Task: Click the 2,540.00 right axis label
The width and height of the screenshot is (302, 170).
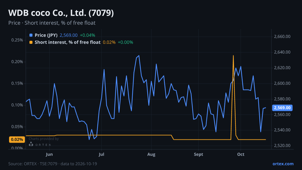Action: (282, 130)
